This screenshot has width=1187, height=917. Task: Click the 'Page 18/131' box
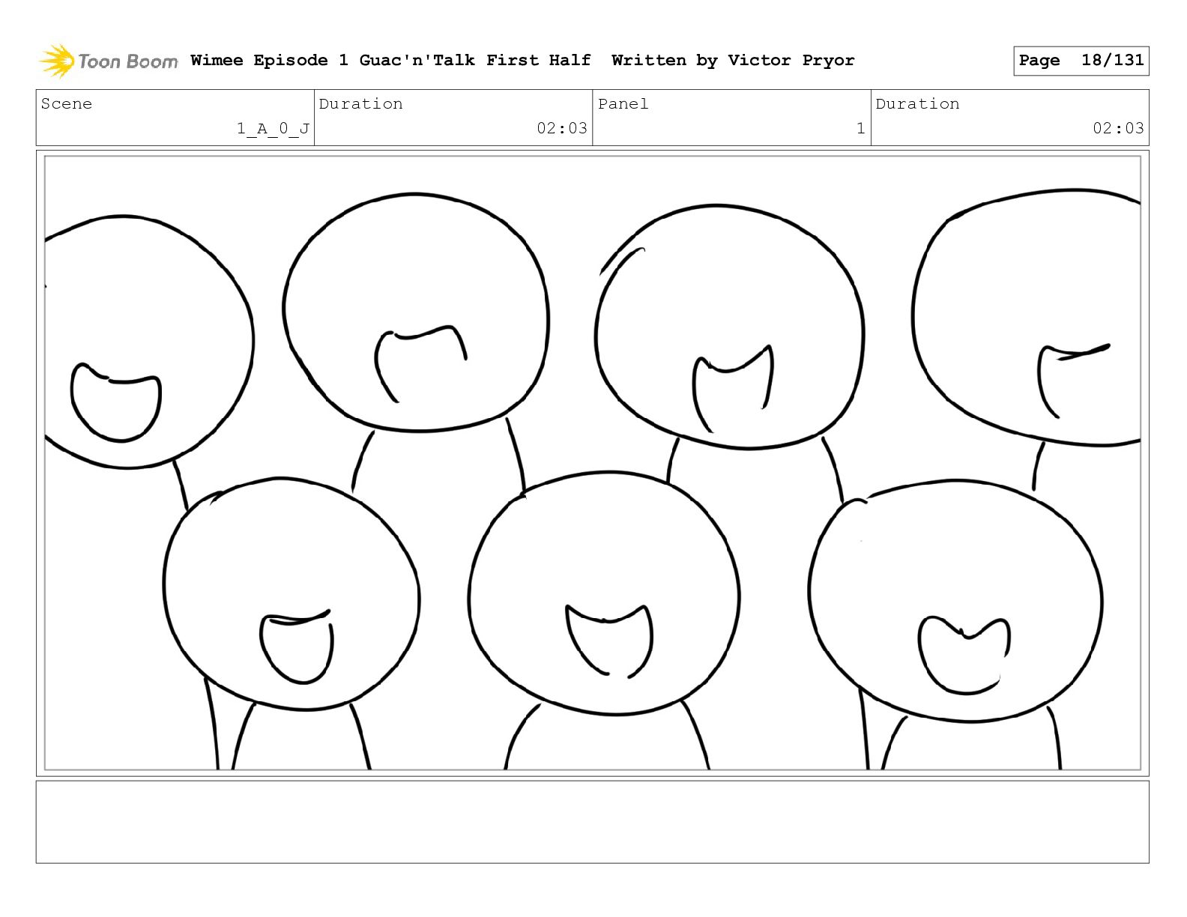coord(1081,61)
